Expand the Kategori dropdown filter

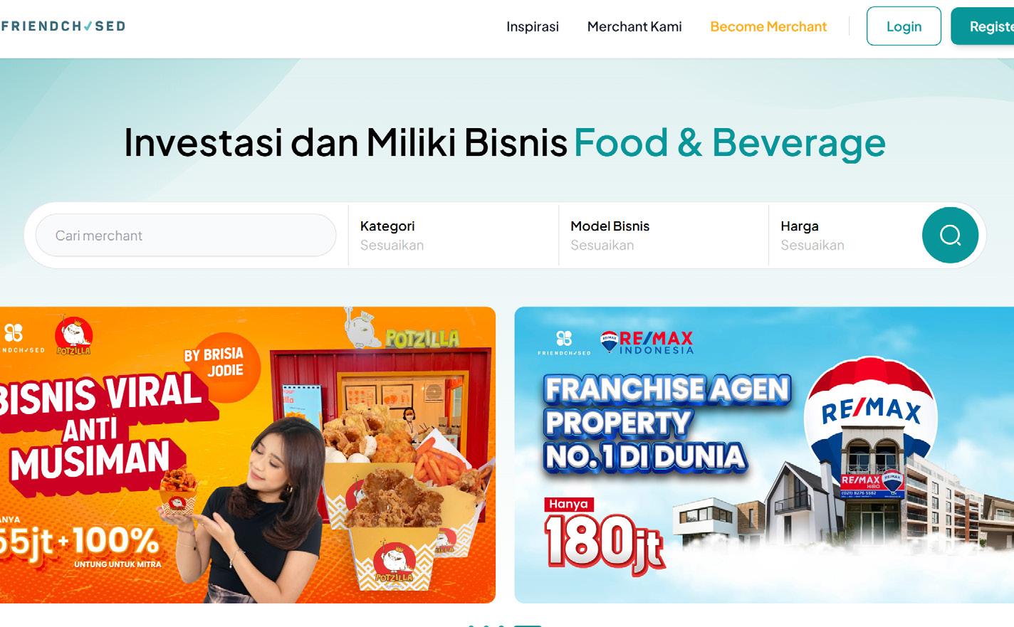(x=453, y=235)
